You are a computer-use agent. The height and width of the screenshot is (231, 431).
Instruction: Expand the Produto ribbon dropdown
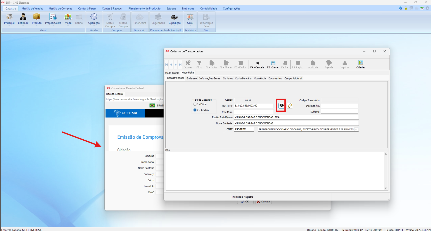[x=37, y=26]
